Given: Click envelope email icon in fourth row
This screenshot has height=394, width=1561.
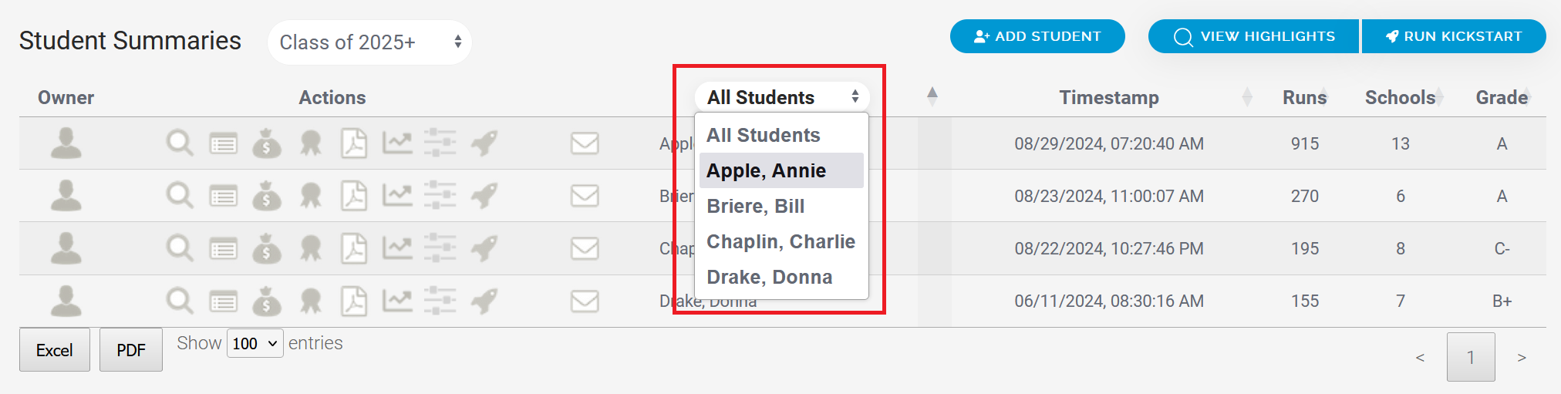Looking at the screenshot, I should point(585,301).
